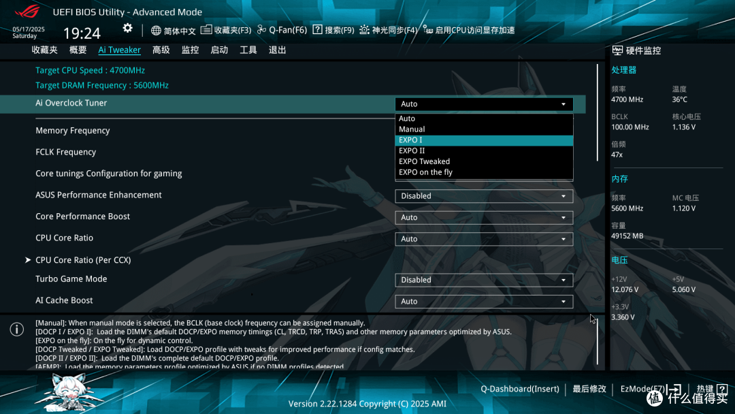Screen dimensions: 735x414
Task: Open 搜索(F9) search
Action: point(333,30)
